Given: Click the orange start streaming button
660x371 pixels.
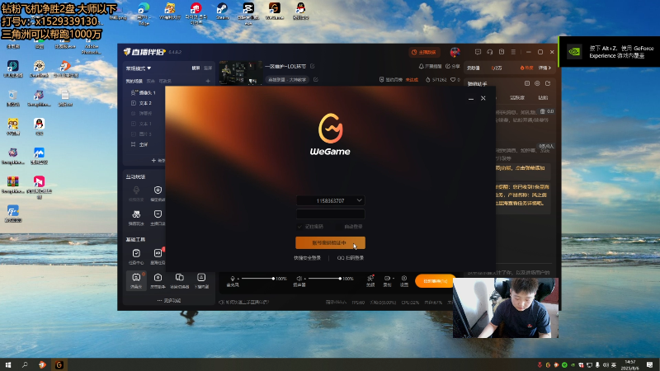Looking at the screenshot, I should [436, 281].
